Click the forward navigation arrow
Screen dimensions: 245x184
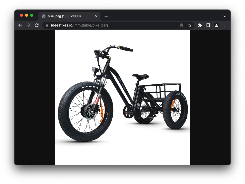(x=28, y=25)
